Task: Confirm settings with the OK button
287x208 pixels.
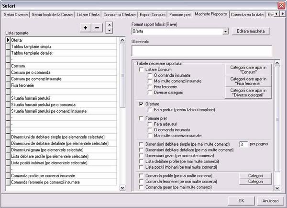Action: (x=241, y=201)
